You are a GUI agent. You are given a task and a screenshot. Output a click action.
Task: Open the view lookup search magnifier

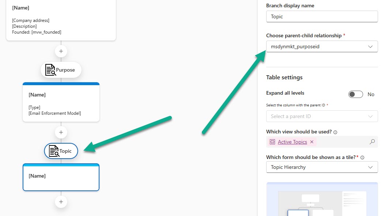click(x=372, y=142)
